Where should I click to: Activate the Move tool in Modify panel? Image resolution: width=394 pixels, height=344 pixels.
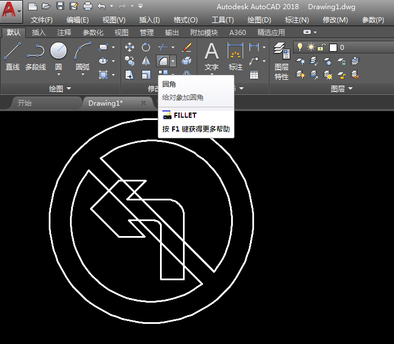(130, 47)
